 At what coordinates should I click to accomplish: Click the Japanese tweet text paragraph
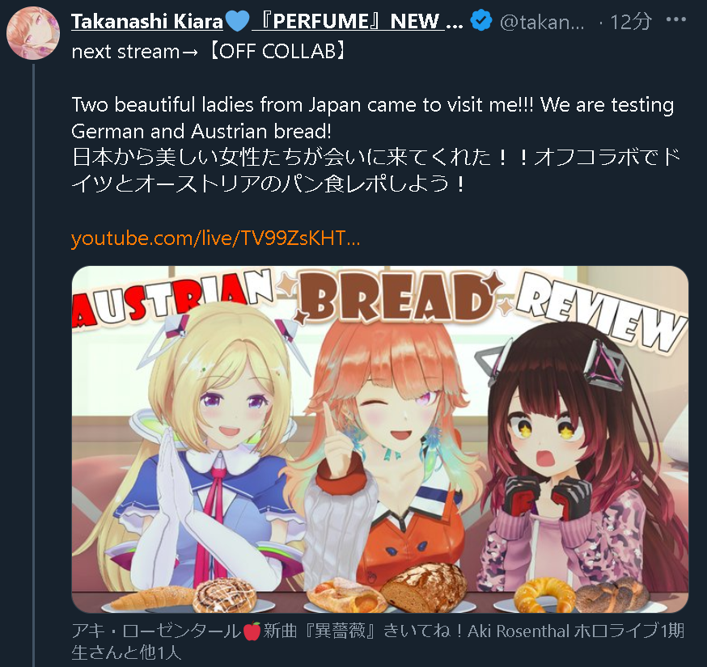click(x=375, y=171)
